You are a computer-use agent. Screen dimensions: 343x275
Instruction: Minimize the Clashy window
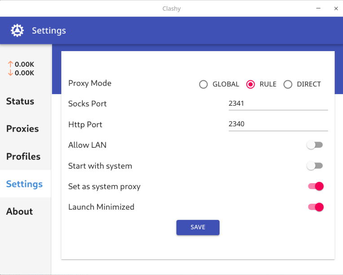pos(318,8)
